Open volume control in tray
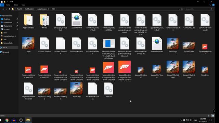 click(x=191, y=120)
